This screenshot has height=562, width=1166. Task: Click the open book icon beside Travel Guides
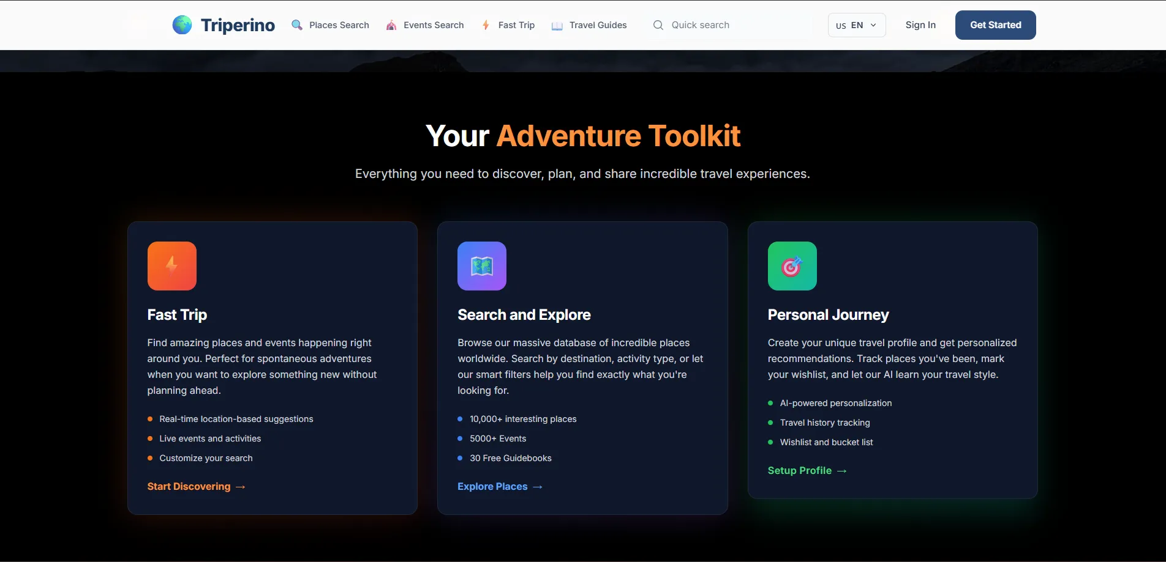point(557,26)
